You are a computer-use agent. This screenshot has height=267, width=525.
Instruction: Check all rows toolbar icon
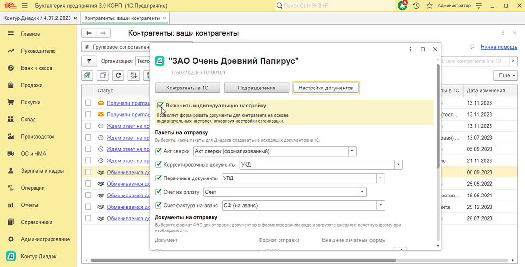pos(87,75)
